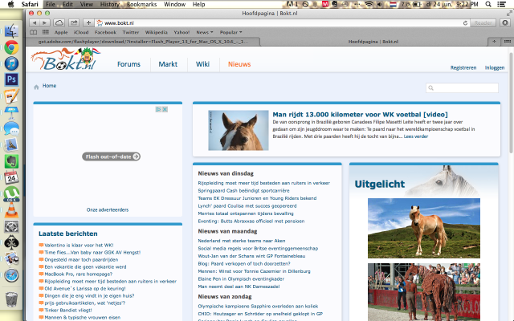Open the Wiki navigation link

pyautogui.click(x=202, y=64)
